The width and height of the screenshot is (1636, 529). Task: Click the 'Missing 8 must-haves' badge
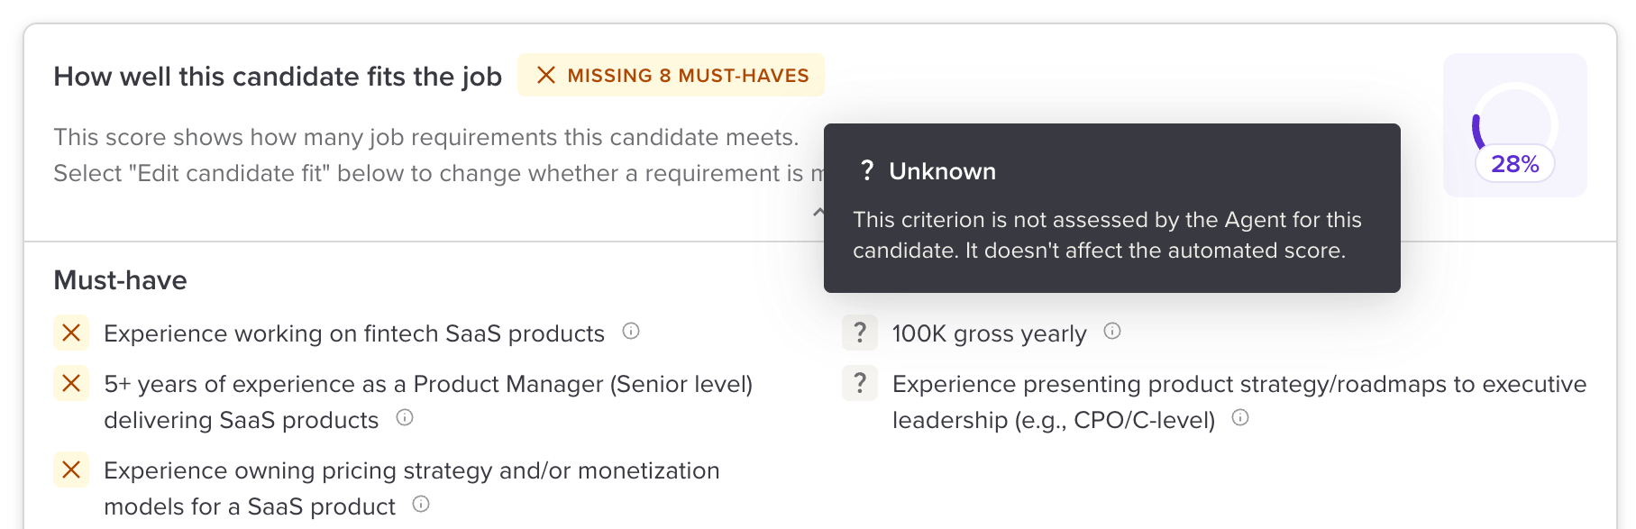(x=671, y=76)
